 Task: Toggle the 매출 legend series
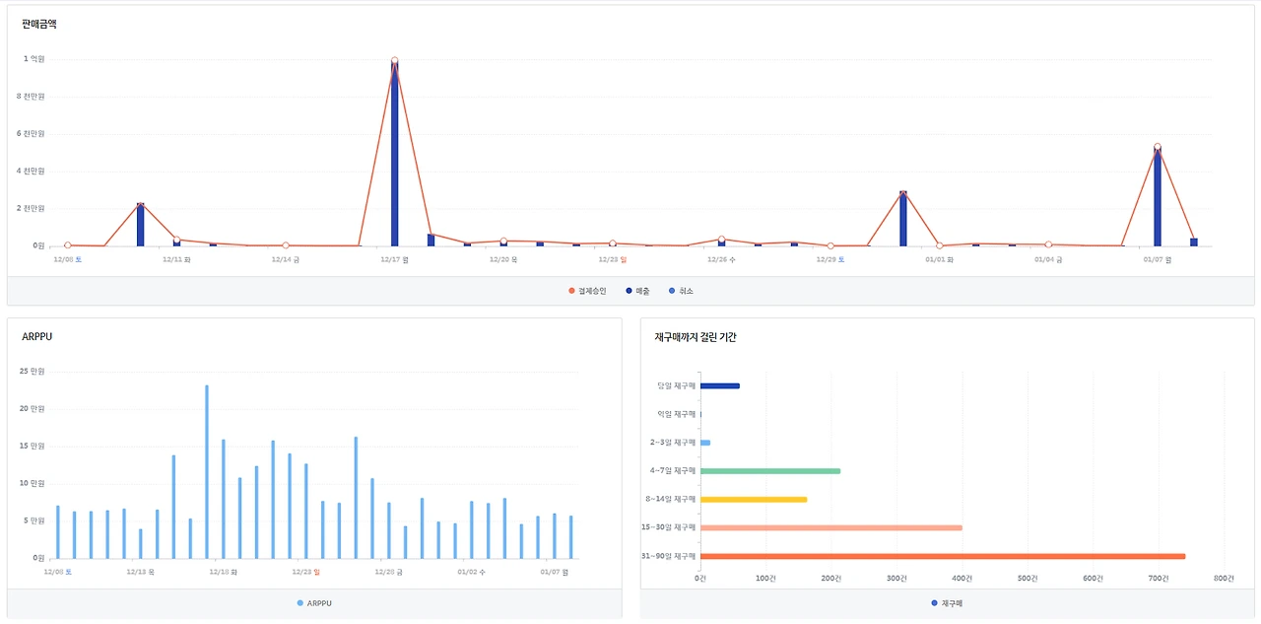(x=637, y=291)
